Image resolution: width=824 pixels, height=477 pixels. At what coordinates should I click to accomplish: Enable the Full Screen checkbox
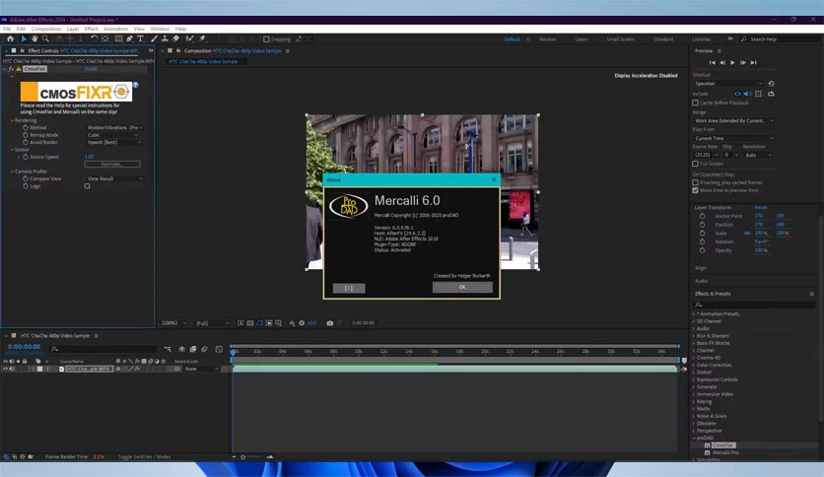coord(695,164)
